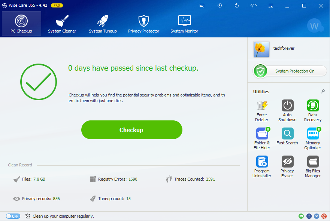Image resolution: width=330 pixels, height=221 pixels.
Task: Click the techforever username
Action: tap(284, 48)
